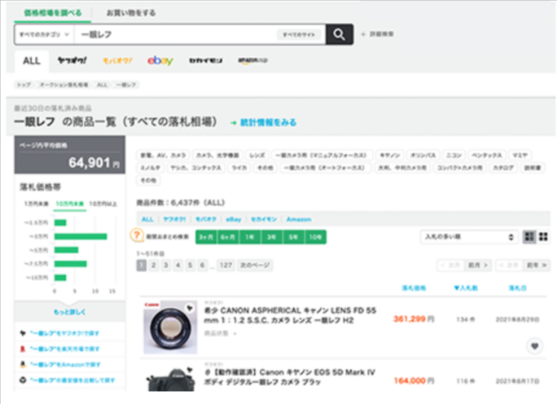Viewport: 557px width, 404px height.
Task: Click the magnifying glass search button
Action: (340, 34)
